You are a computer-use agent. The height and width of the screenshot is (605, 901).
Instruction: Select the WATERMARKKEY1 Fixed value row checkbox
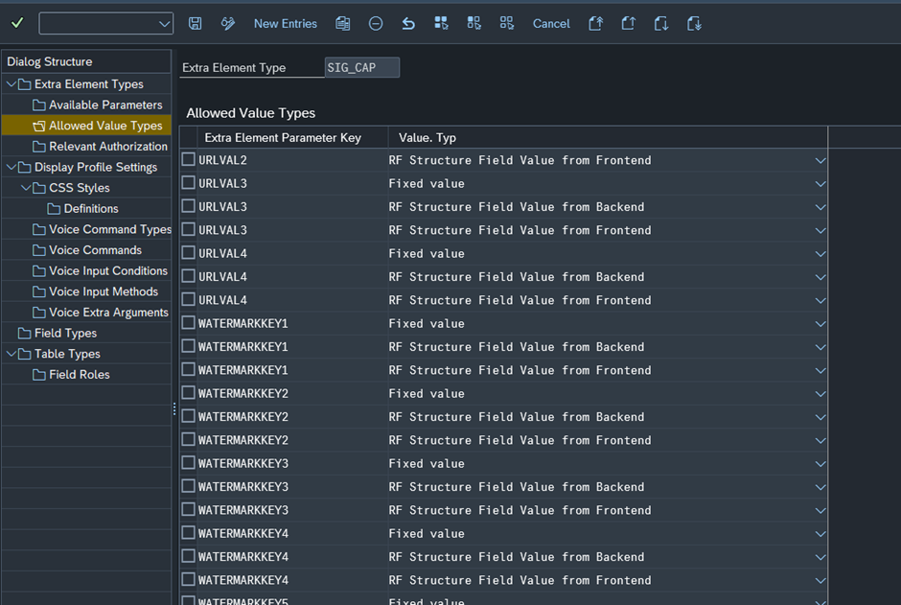[189, 323]
